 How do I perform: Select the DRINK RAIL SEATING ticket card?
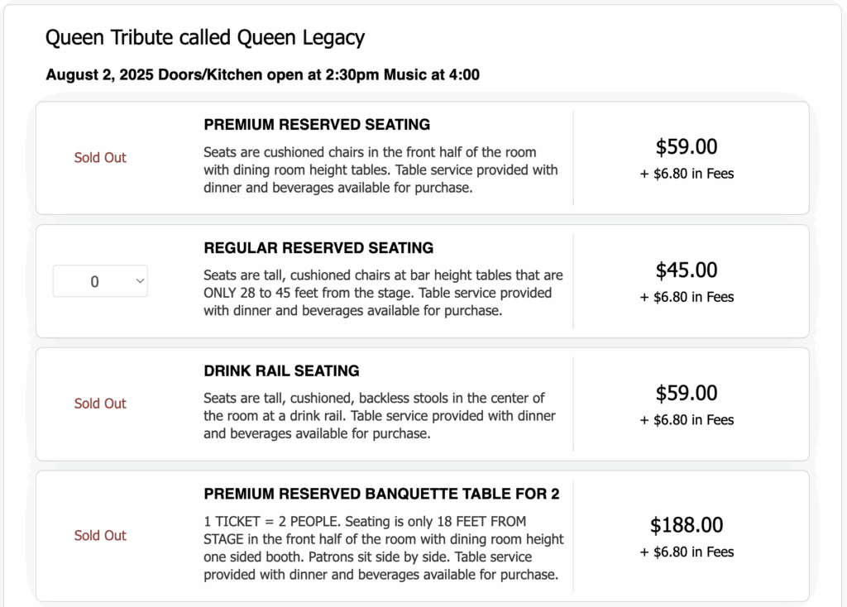click(x=423, y=404)
